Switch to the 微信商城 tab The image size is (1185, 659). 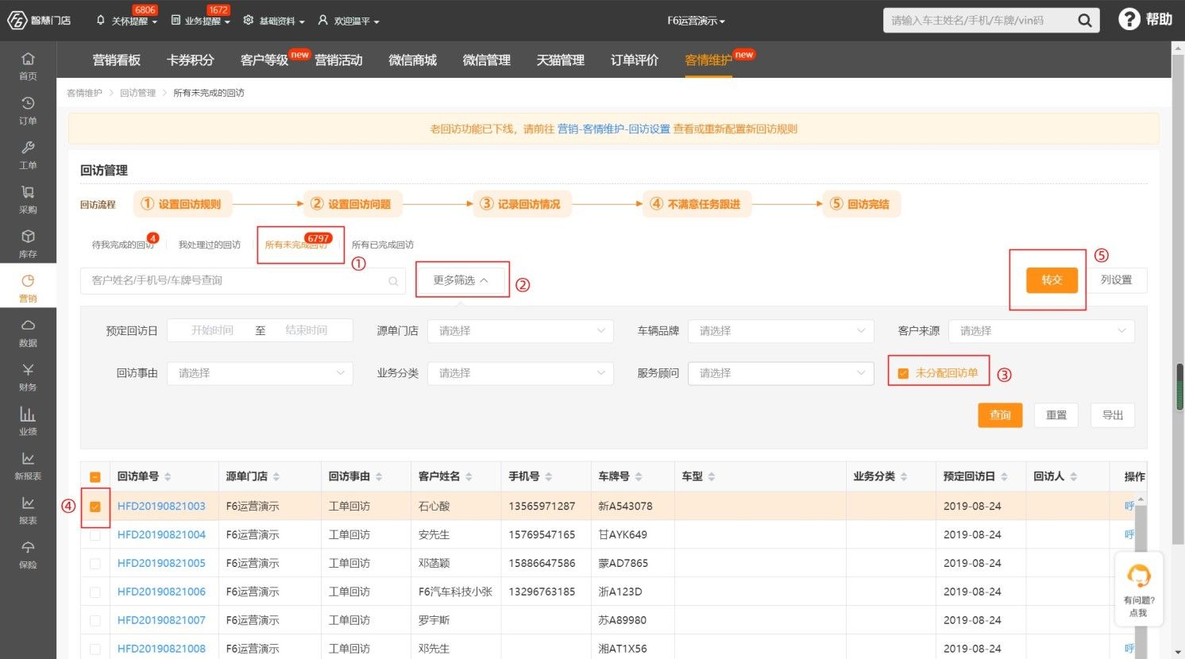(x=412, y=60)
